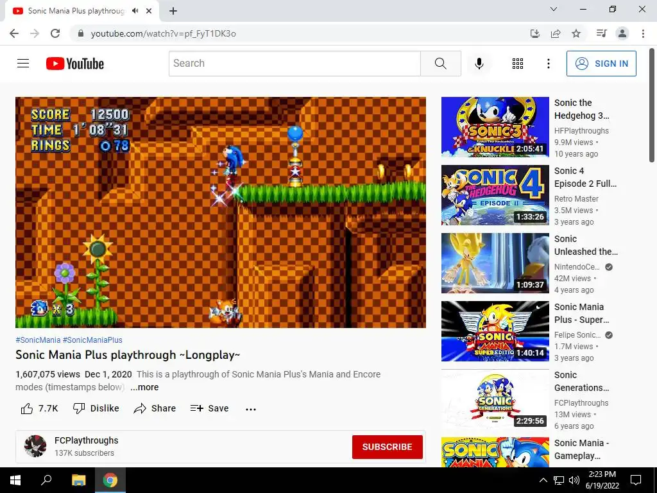Click the page vertical scrollbar
Viewport: 657px width, 493px height.
pos(652,105)
